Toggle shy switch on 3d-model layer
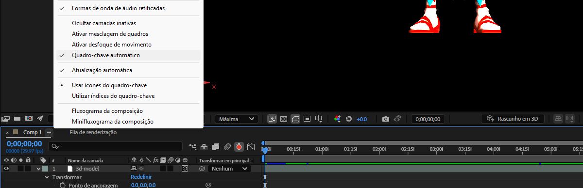 (134, 169)
